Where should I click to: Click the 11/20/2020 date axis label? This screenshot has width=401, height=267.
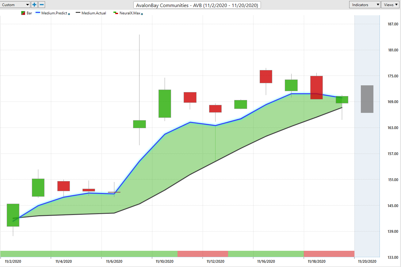pyautogui.click(x=367, y=261)
